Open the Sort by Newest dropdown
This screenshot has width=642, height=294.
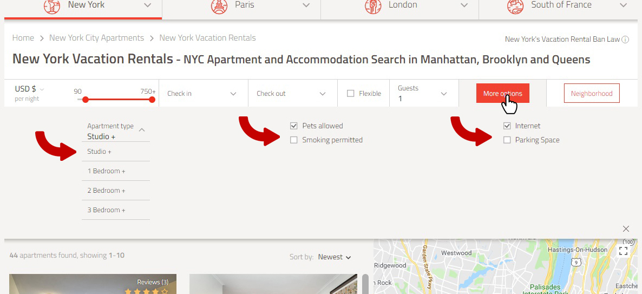[335, 257]
